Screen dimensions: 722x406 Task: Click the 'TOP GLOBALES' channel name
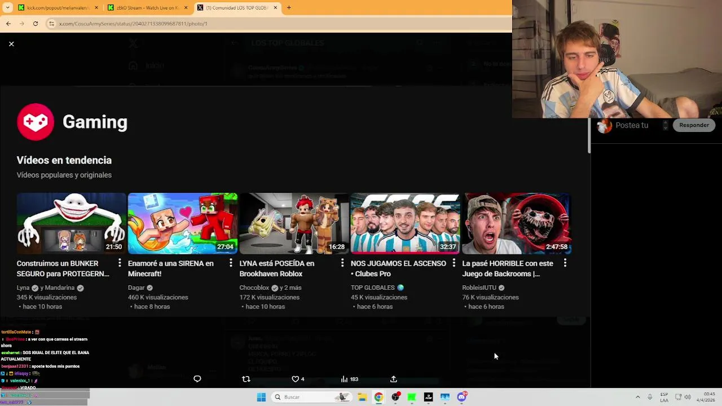pos(373,288)
